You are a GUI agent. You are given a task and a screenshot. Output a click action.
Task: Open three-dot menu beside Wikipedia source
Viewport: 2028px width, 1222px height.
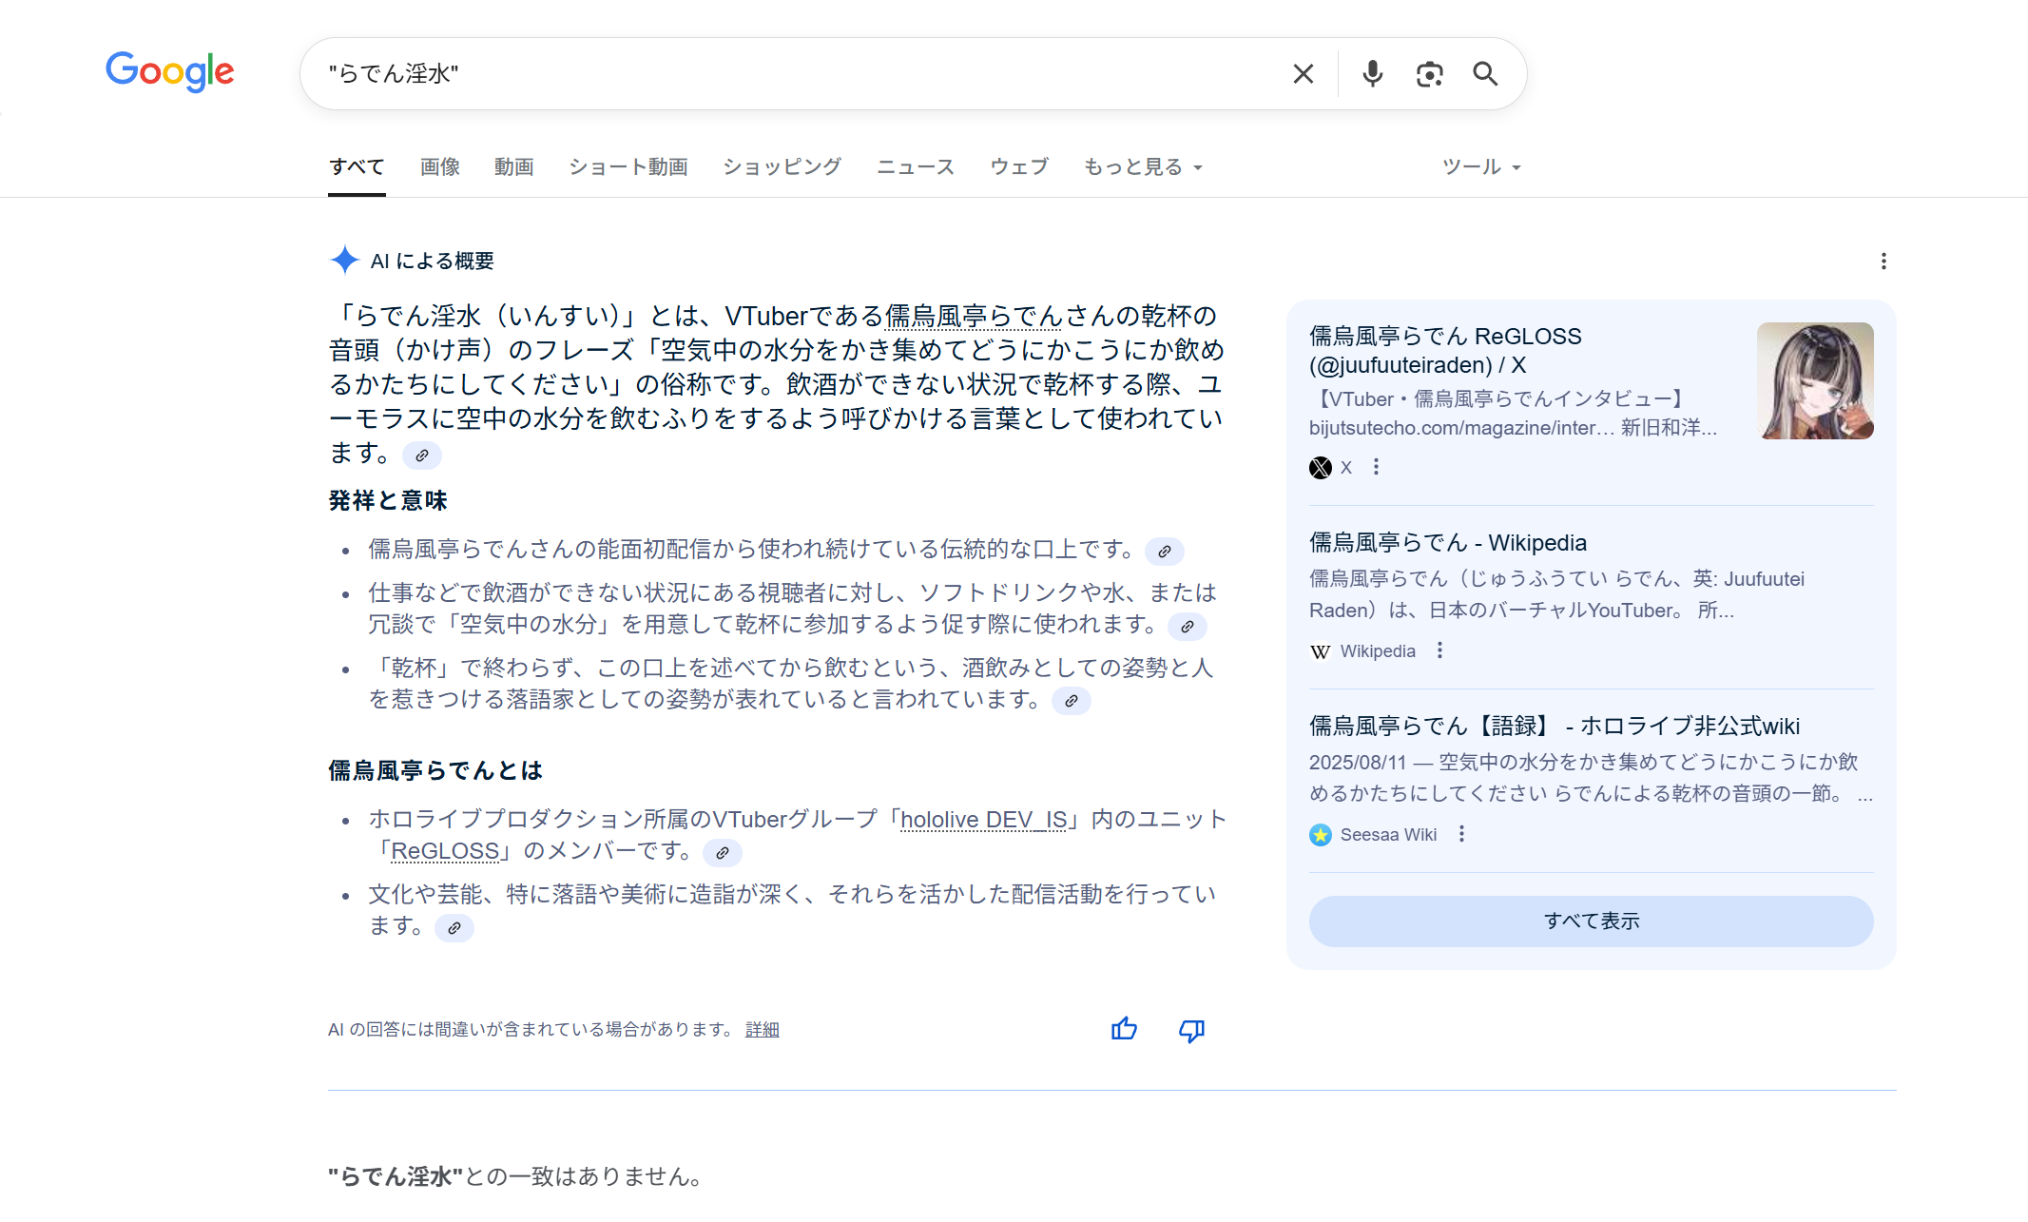pyautogui.click(x=1439, y=650)
